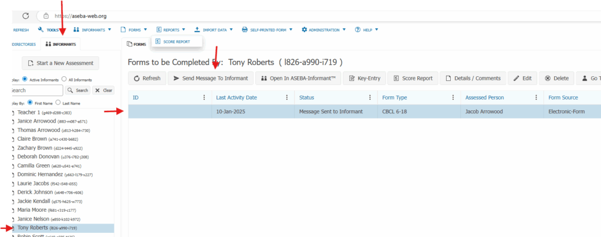
Task: Click Start a New Assessment button
Action: (60, 63)
